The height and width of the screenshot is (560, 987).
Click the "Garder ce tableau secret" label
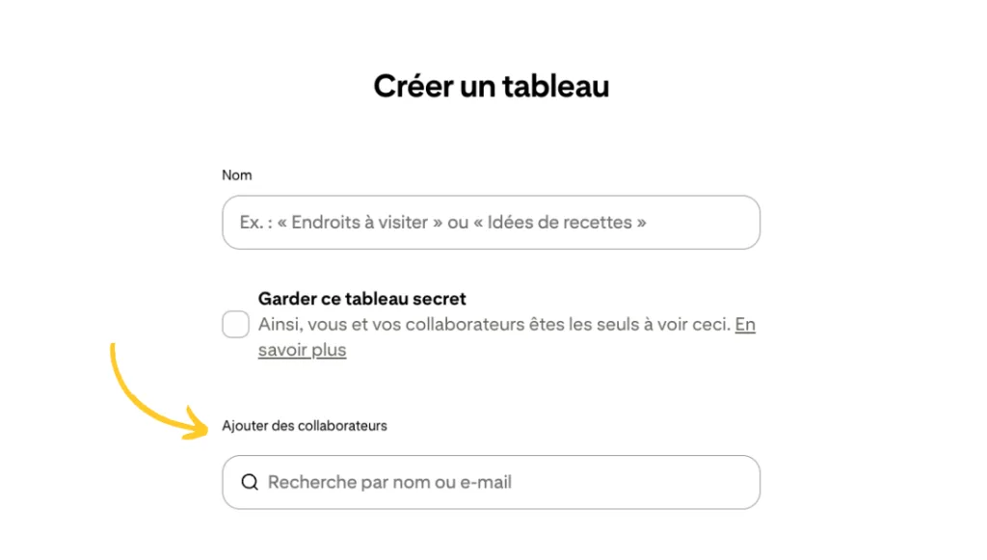[x=362, y=299]
